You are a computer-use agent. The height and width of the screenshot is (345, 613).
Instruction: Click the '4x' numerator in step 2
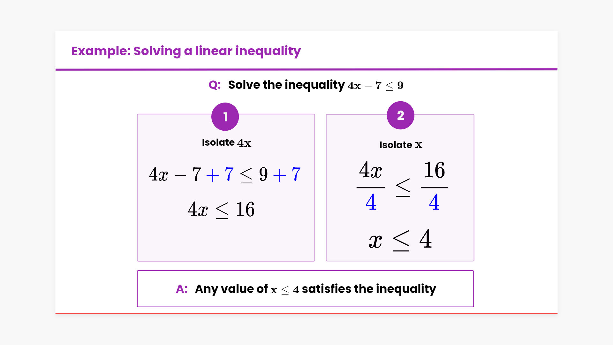pos(370,170)
